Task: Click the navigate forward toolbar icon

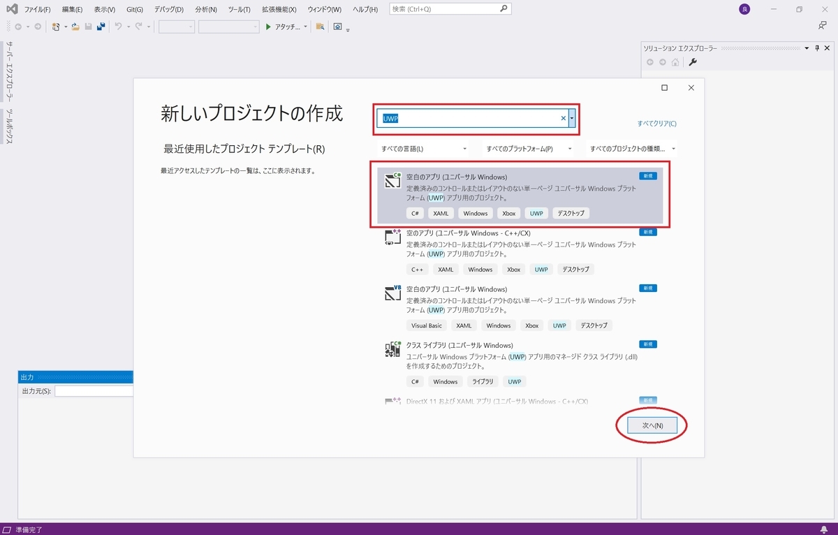Action: [x=38, y=27]
